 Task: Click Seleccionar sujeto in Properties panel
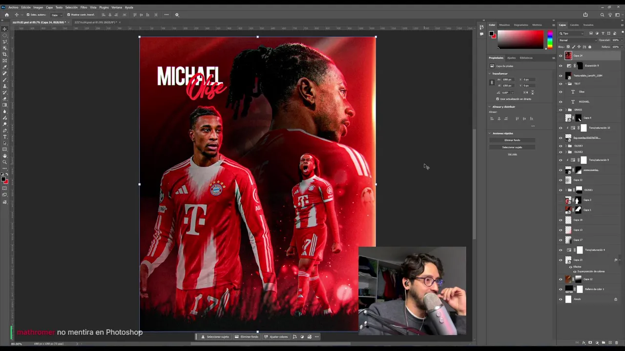(x=512, y=147)
